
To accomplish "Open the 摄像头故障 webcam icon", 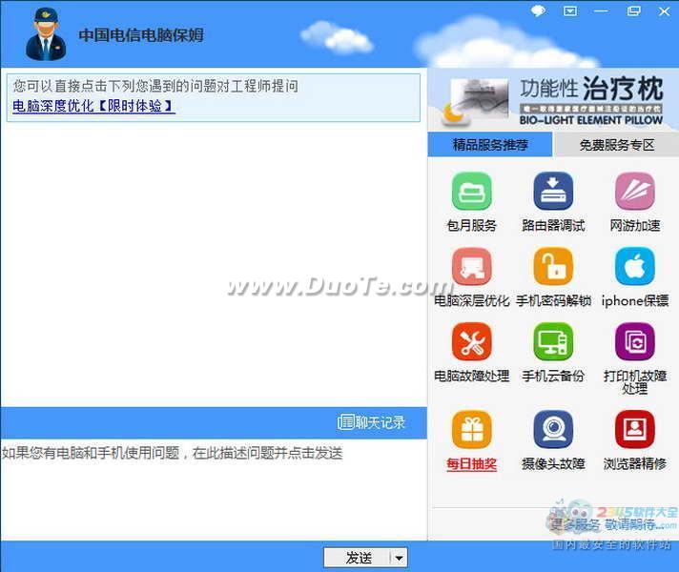I will click(553, 430).
